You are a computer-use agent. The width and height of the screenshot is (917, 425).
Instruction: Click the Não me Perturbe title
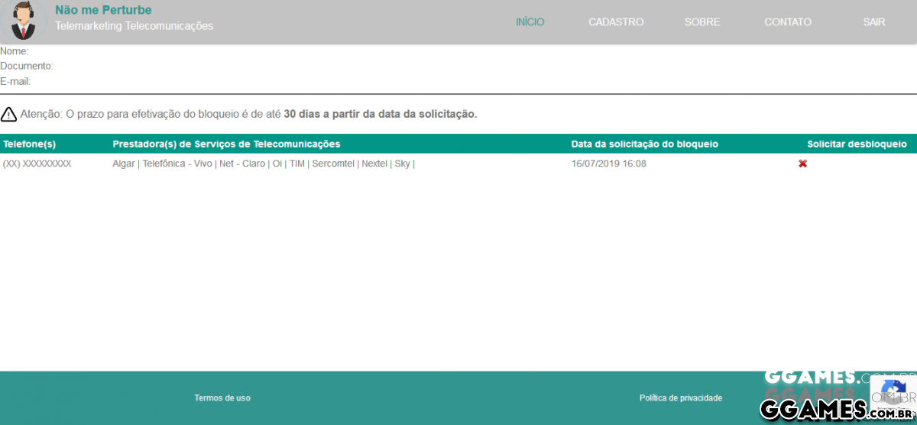point(103,10)
